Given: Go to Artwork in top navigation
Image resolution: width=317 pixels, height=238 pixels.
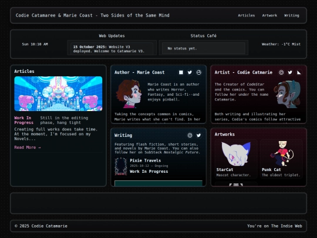Looking at the screenshot, I should (269, 15).
